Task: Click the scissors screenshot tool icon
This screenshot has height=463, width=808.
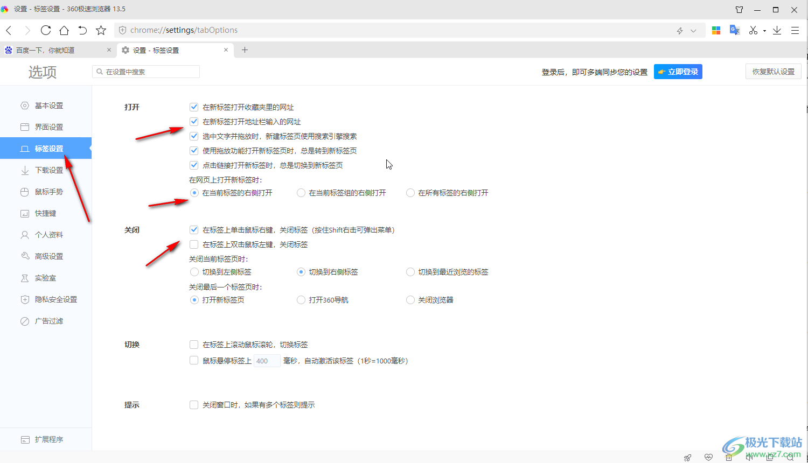Action: (753, 31)
